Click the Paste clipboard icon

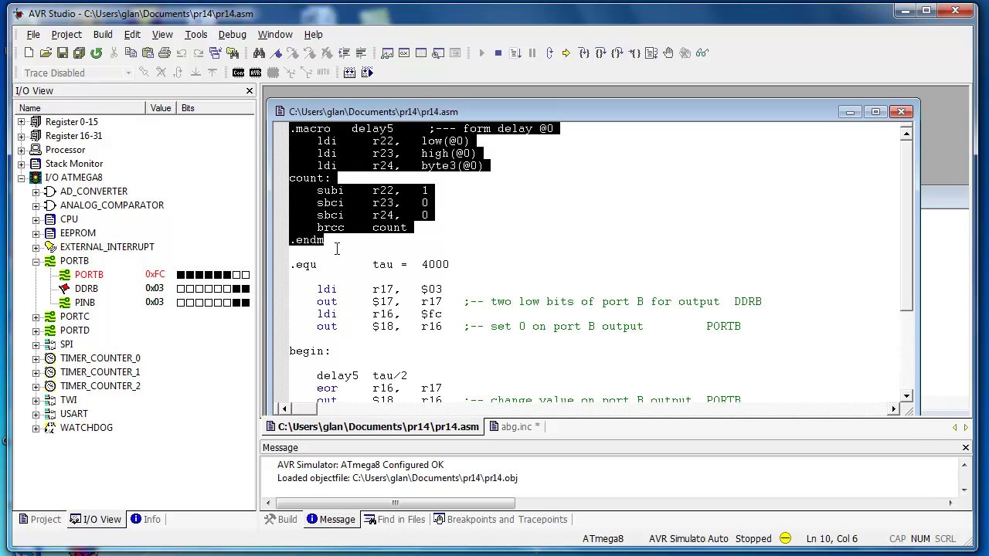coord(147,53)
